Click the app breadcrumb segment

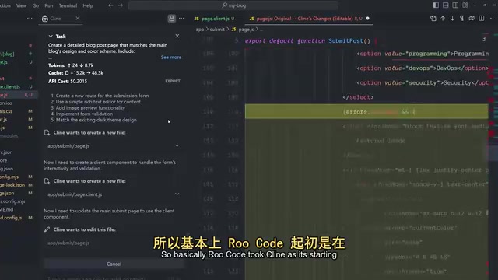coord(200,30)
